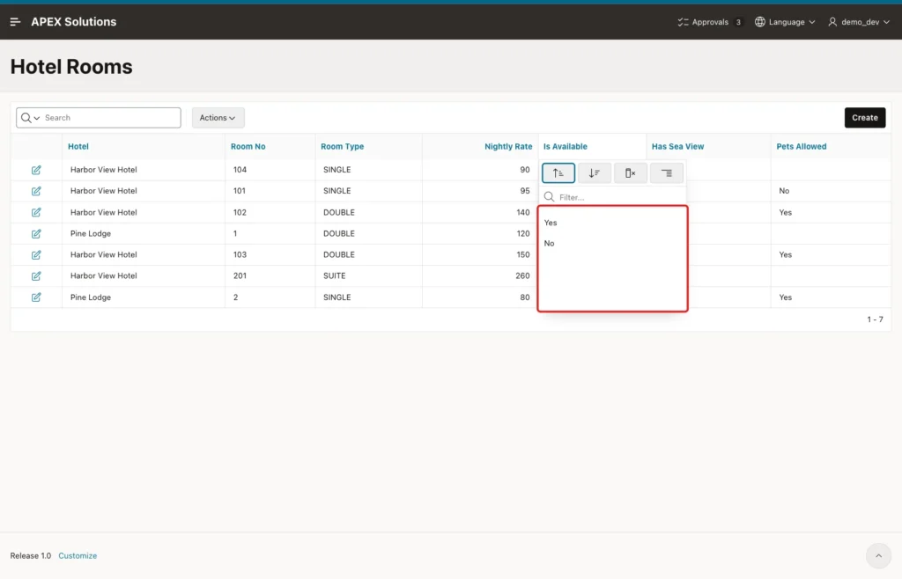Screen dimensions: 902x579
Task: Open the Actions dropdown menu
Action: [x=218, y=118]
